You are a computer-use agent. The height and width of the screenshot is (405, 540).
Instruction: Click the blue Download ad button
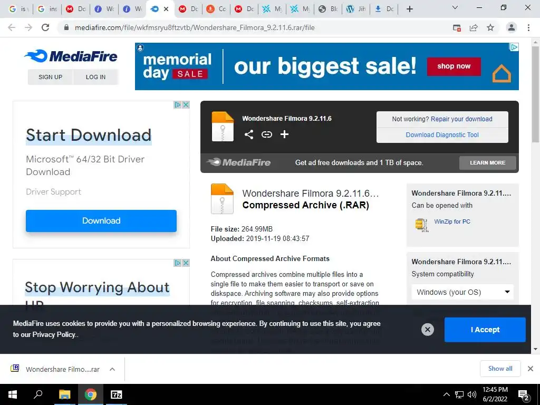tap(101, 221)
